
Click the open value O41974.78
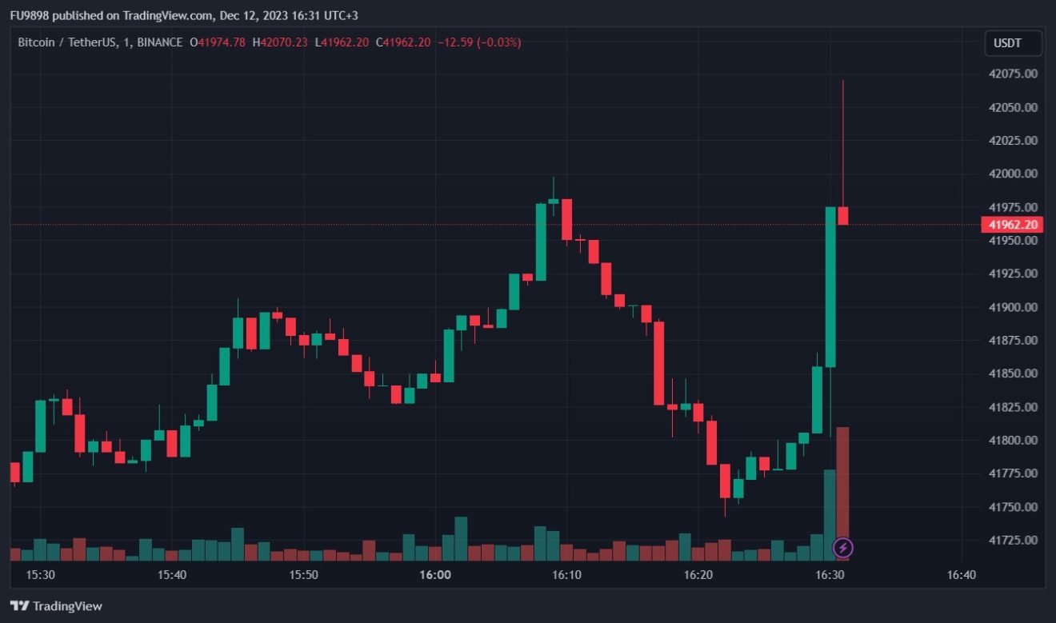(x=218, y=42)
